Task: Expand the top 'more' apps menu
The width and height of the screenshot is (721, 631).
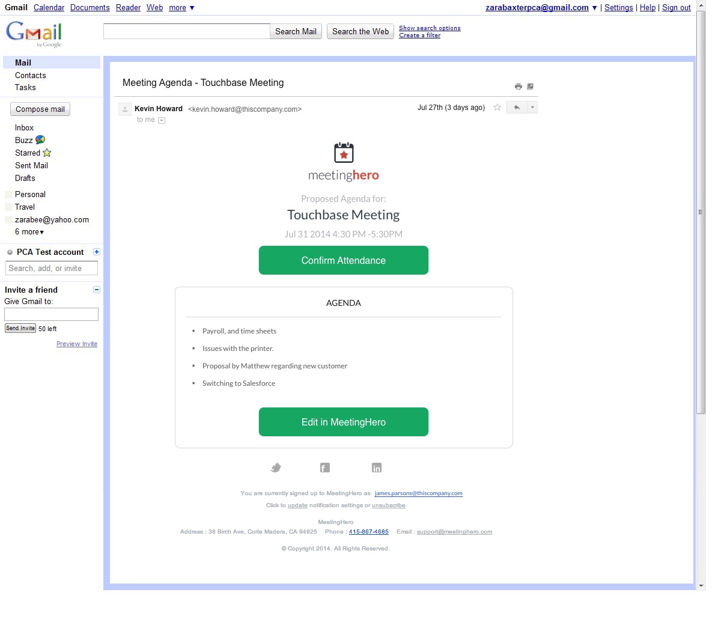Action: click(181, 8)
